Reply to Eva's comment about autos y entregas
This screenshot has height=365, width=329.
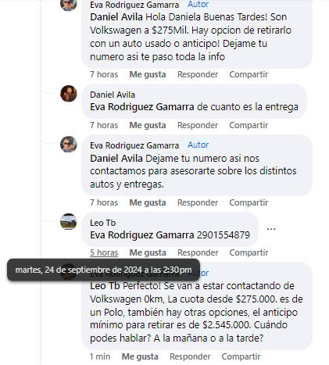pyautogui.click(x=198, y=202)
